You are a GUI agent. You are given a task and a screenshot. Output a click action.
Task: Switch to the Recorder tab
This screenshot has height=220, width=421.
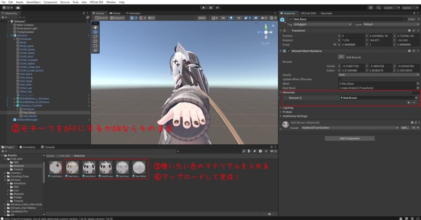326,13
